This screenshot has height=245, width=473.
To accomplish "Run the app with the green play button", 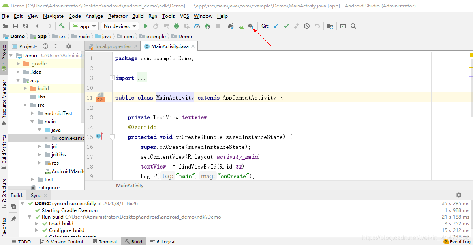I will click(x=146, y=26).
